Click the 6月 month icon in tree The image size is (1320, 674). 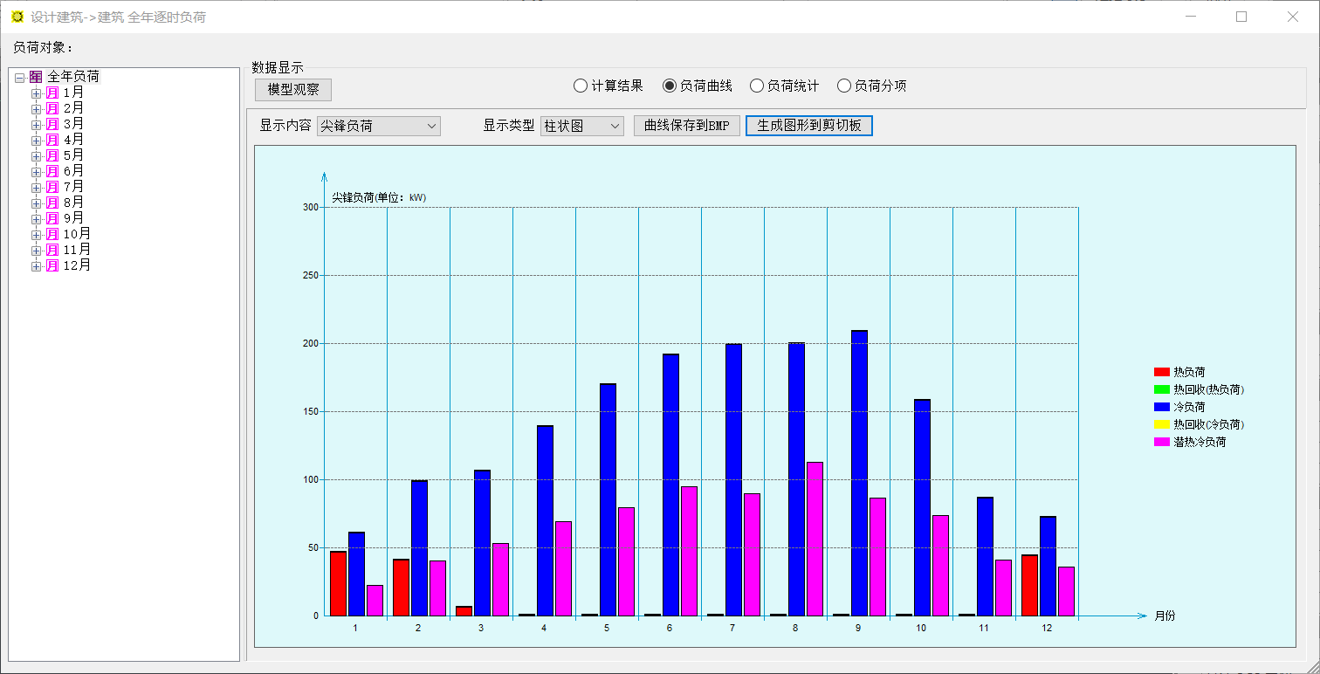[52, 171]
